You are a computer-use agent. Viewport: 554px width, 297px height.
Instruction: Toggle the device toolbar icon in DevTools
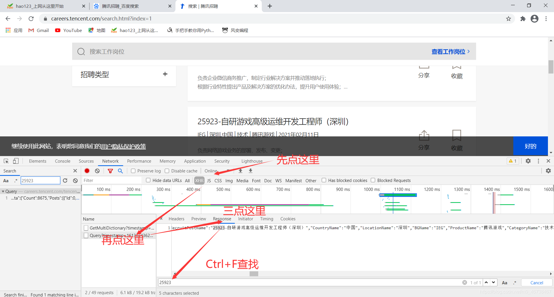(16, 161)
